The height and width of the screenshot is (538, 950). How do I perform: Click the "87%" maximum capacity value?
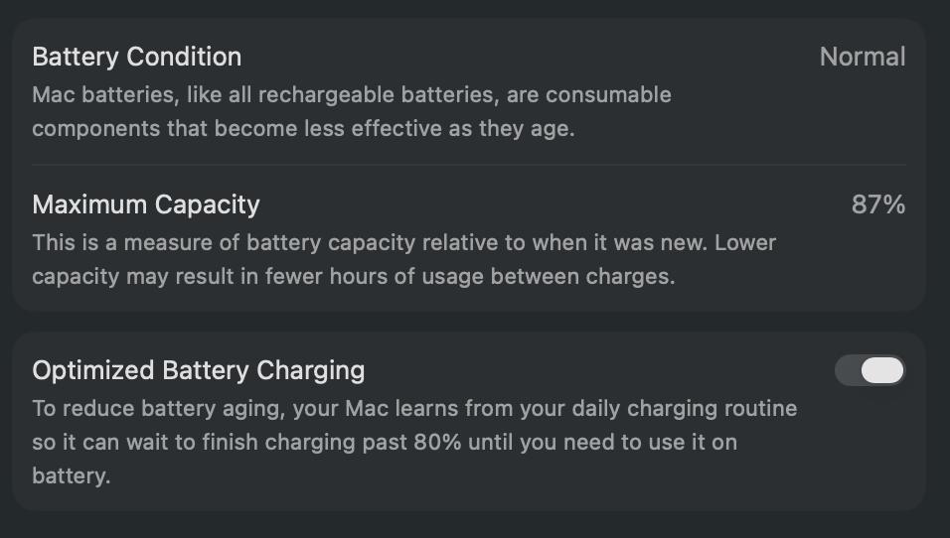click(878, 204)
